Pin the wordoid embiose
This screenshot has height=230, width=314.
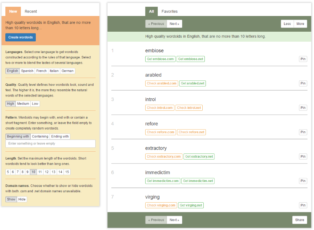pyautogui.click(x=303, y=59)
